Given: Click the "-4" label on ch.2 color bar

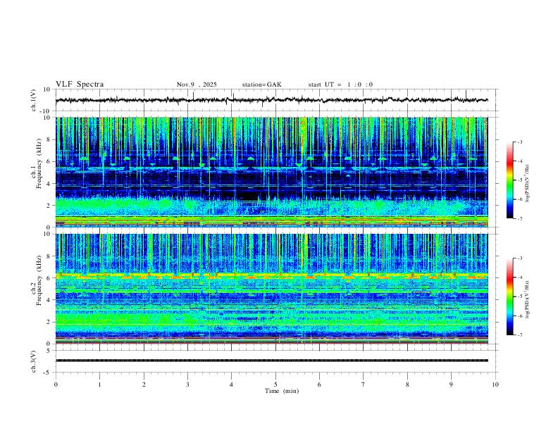Looking at the screenshot, I should point(520,277).
